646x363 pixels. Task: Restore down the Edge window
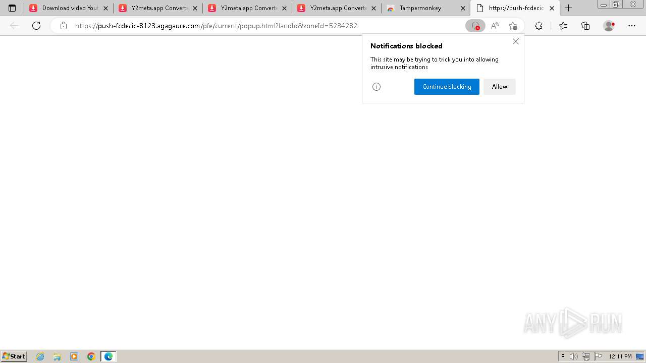(x=616, y=5)
